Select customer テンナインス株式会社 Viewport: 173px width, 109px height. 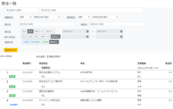[x=50, y=100]
